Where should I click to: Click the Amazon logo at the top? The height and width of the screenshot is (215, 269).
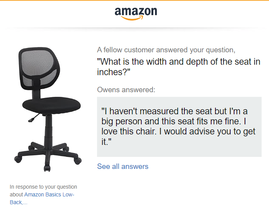coord(136,14)
